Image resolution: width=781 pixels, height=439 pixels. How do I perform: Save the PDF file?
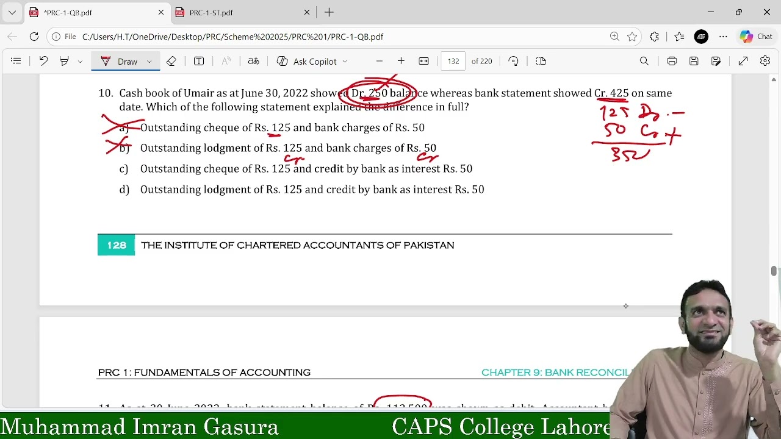pyautogui.click(x=694, y=61)
